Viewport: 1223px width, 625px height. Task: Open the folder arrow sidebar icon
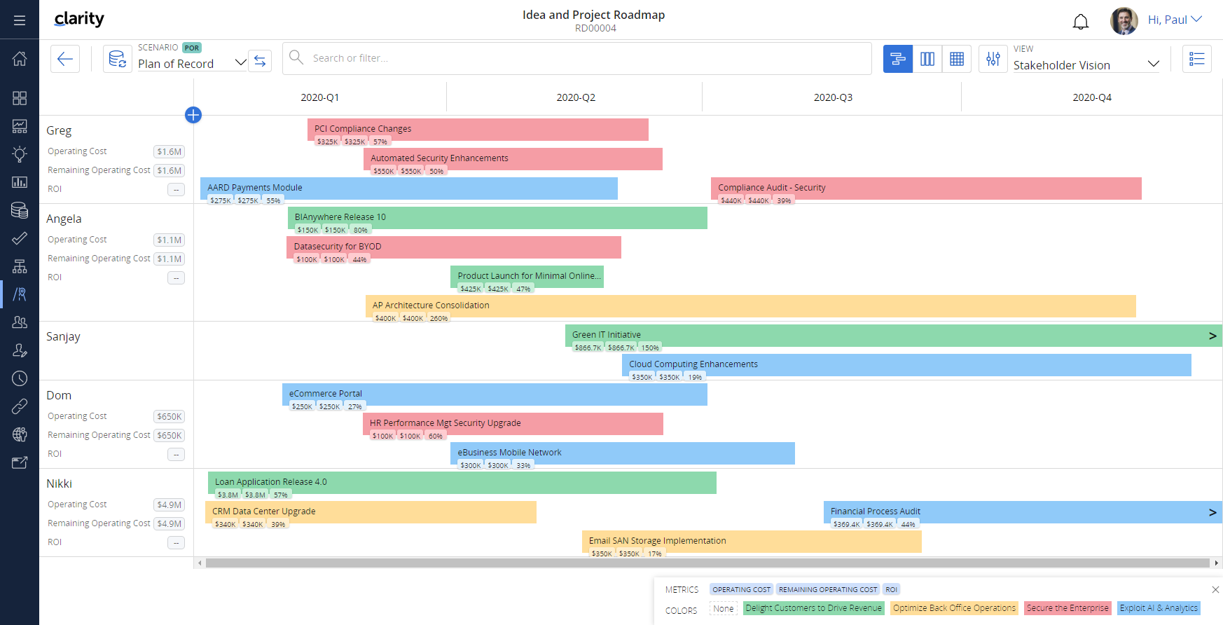[x=20, y=462]
